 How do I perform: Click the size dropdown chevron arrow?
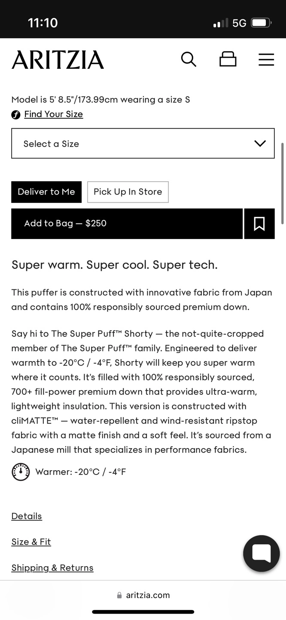click(260, 143)
